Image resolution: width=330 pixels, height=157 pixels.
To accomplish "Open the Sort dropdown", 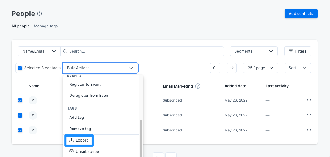I will [x=298, y=68].
